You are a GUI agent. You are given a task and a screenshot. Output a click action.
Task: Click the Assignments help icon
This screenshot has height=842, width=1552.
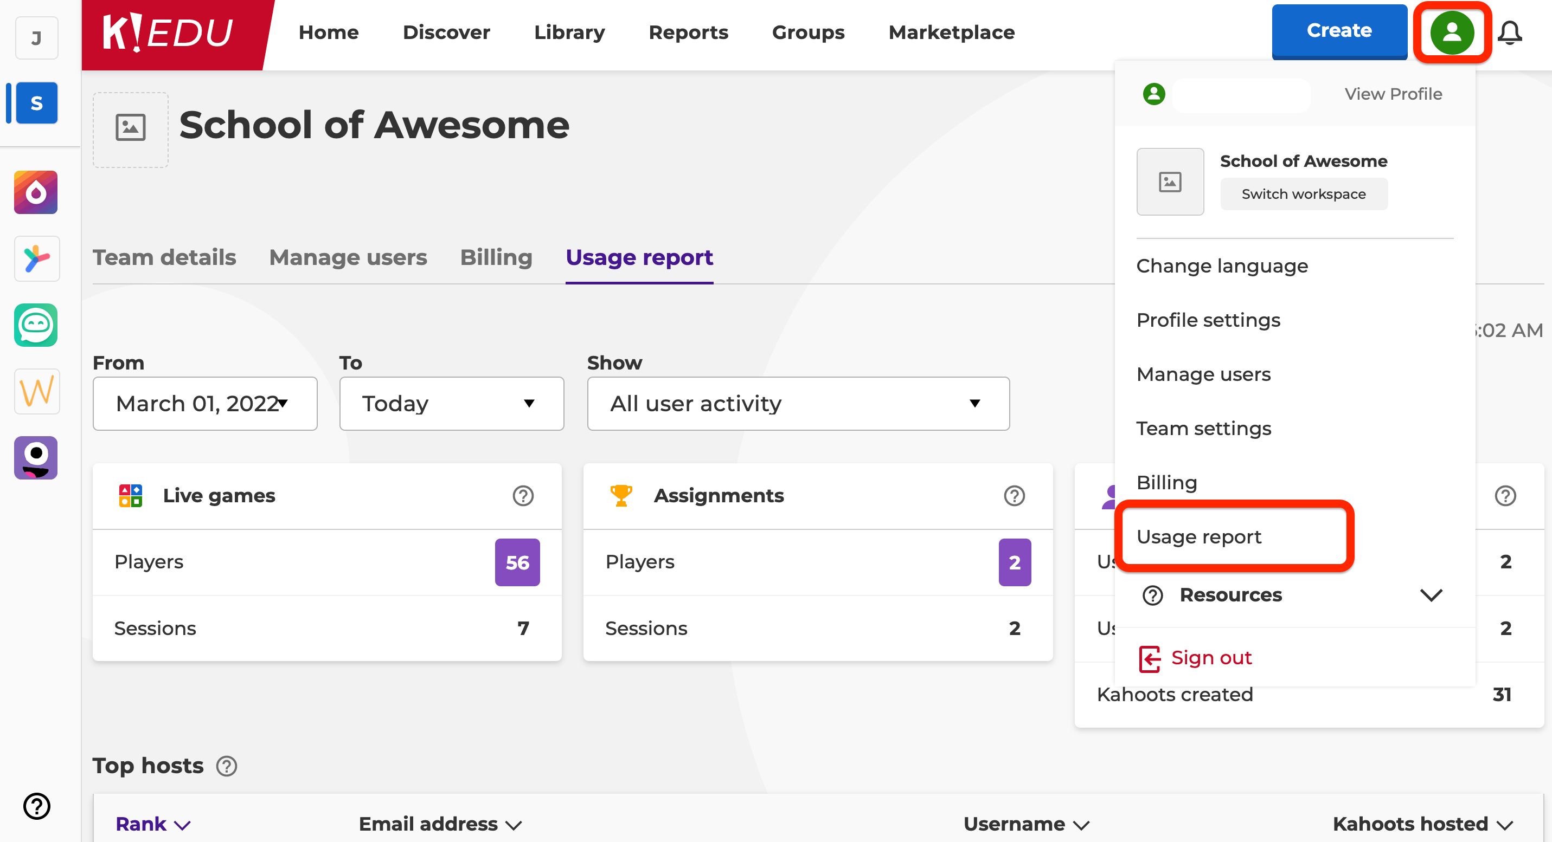[1014, 496]
